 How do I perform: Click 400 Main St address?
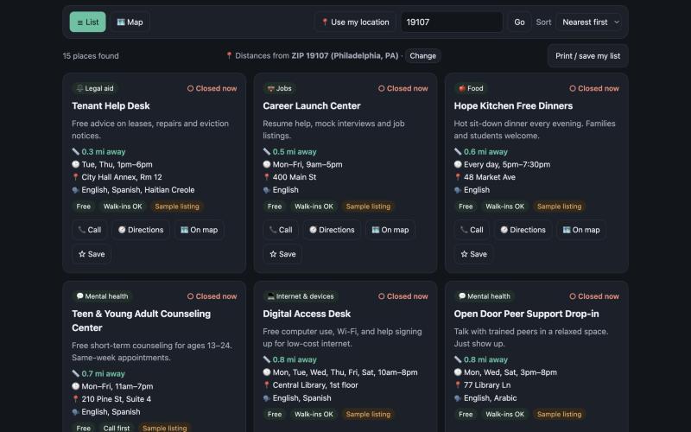295,177
